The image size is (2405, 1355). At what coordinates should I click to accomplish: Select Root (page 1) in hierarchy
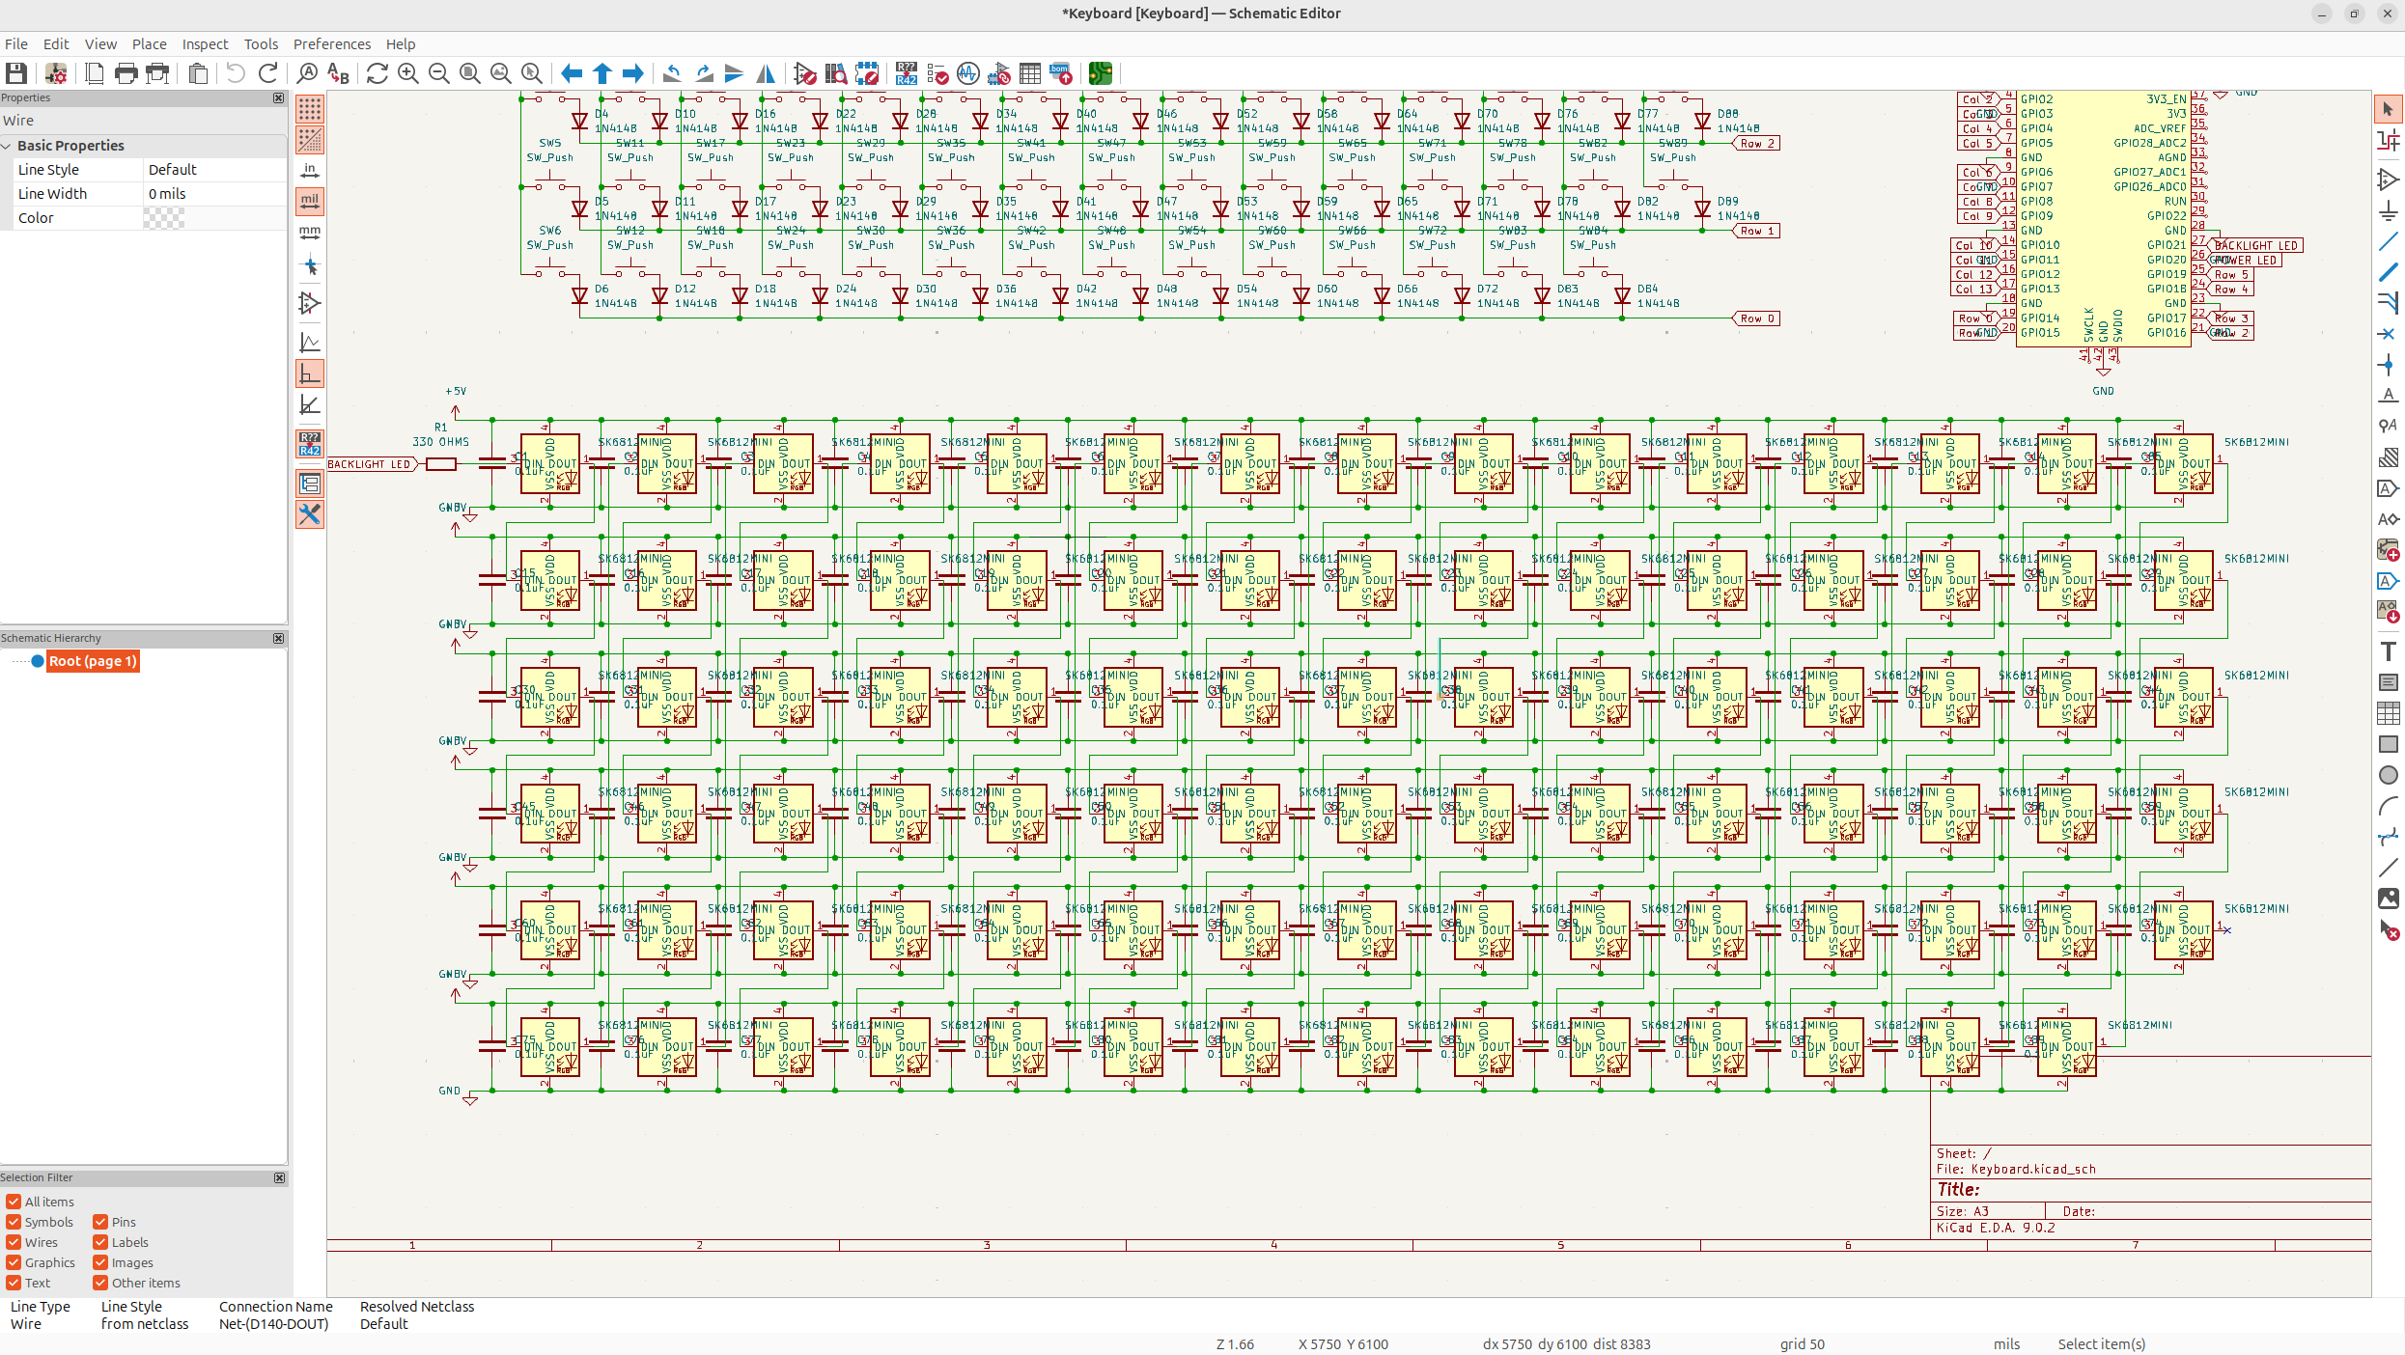[93, 661]
